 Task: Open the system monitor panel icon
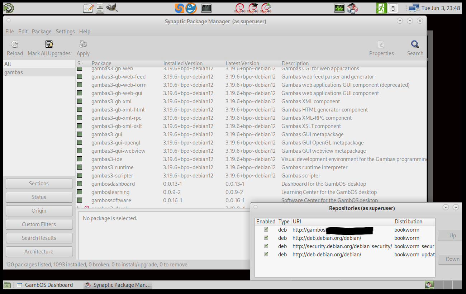(339, 8)
